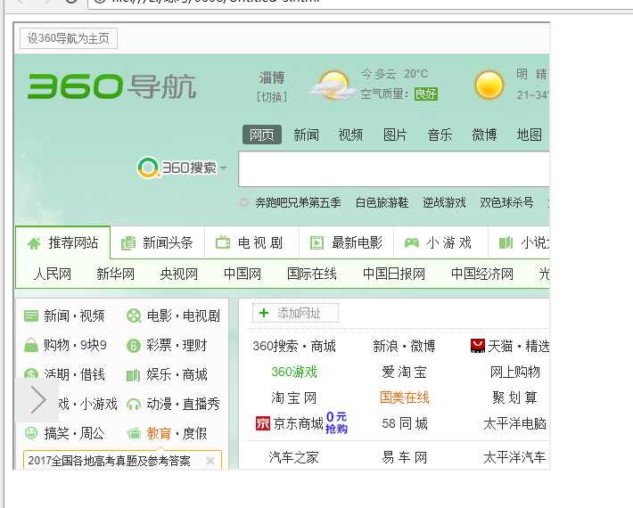Open the 太平洋电脑 link

515,423
